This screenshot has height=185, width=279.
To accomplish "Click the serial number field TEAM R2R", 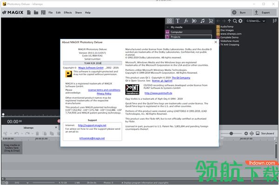I will (x=93, y=63).
